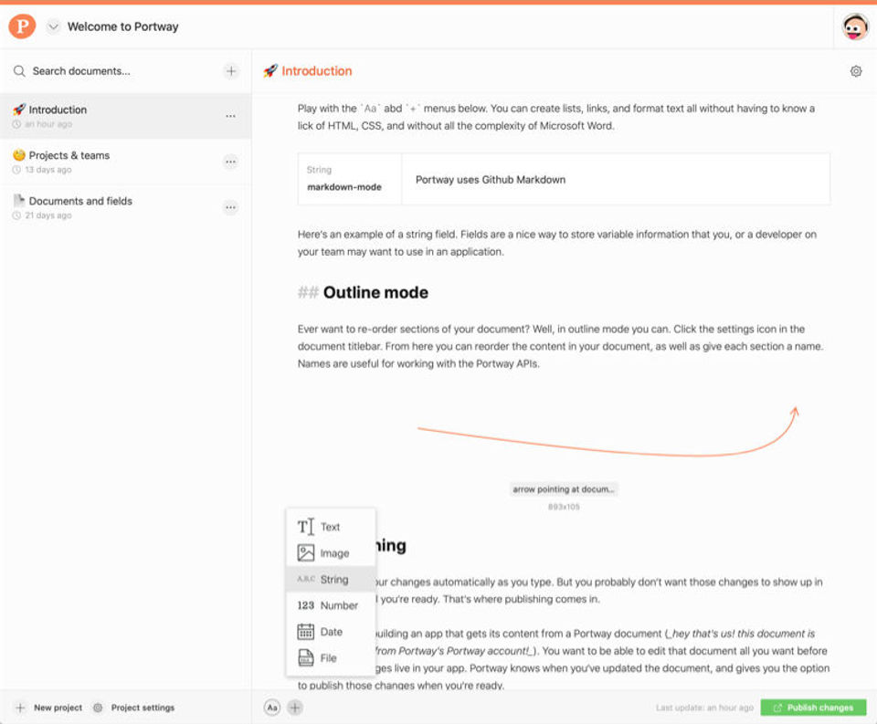
Task: Focus the Search documents field
Action: [80, 71]
